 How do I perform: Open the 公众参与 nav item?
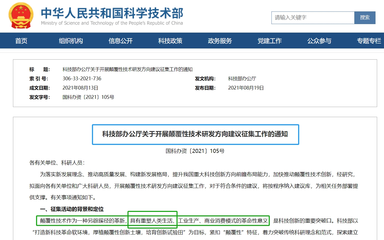coord(319,41)
